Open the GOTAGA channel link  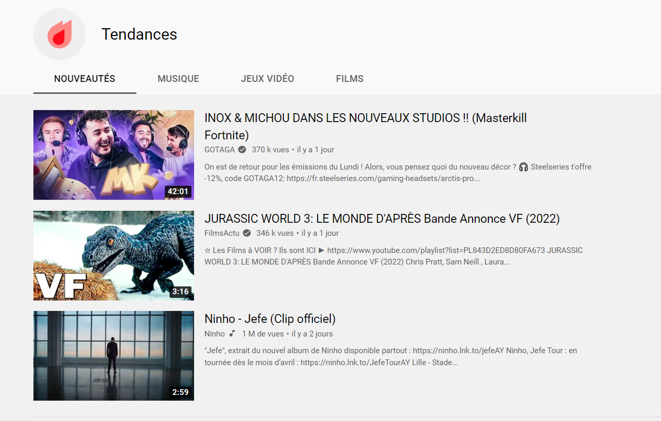219,149
